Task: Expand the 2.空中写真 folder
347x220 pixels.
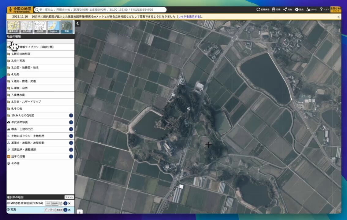Action: coord(18,61)
